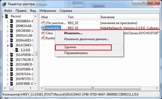Click the tree pane vertical scrollbar thumb

(x=35, y=54)
